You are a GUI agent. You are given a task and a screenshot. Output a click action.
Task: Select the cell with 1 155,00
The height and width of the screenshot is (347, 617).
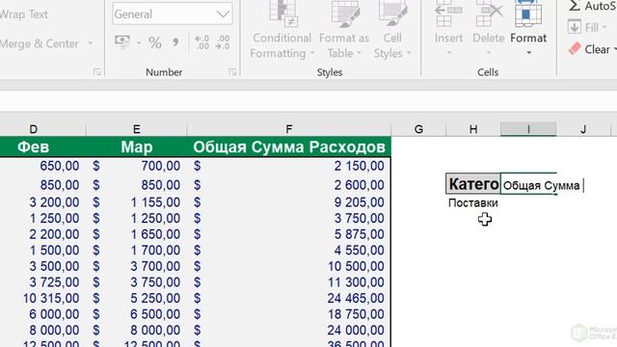(x=137, y=202)
